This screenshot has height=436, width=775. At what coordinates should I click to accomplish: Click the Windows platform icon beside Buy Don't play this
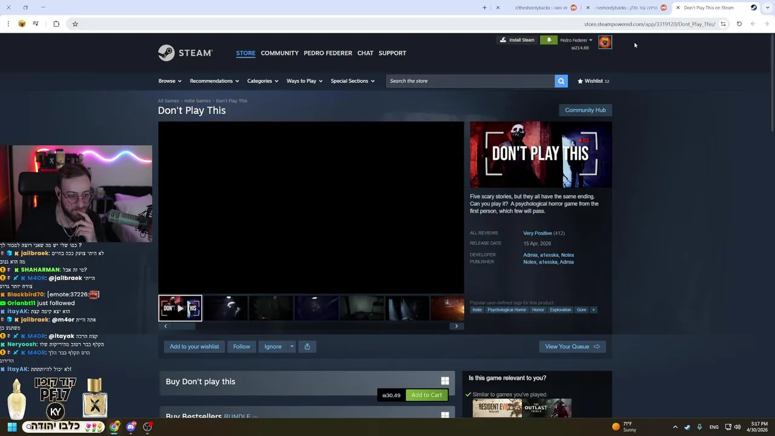445,381
